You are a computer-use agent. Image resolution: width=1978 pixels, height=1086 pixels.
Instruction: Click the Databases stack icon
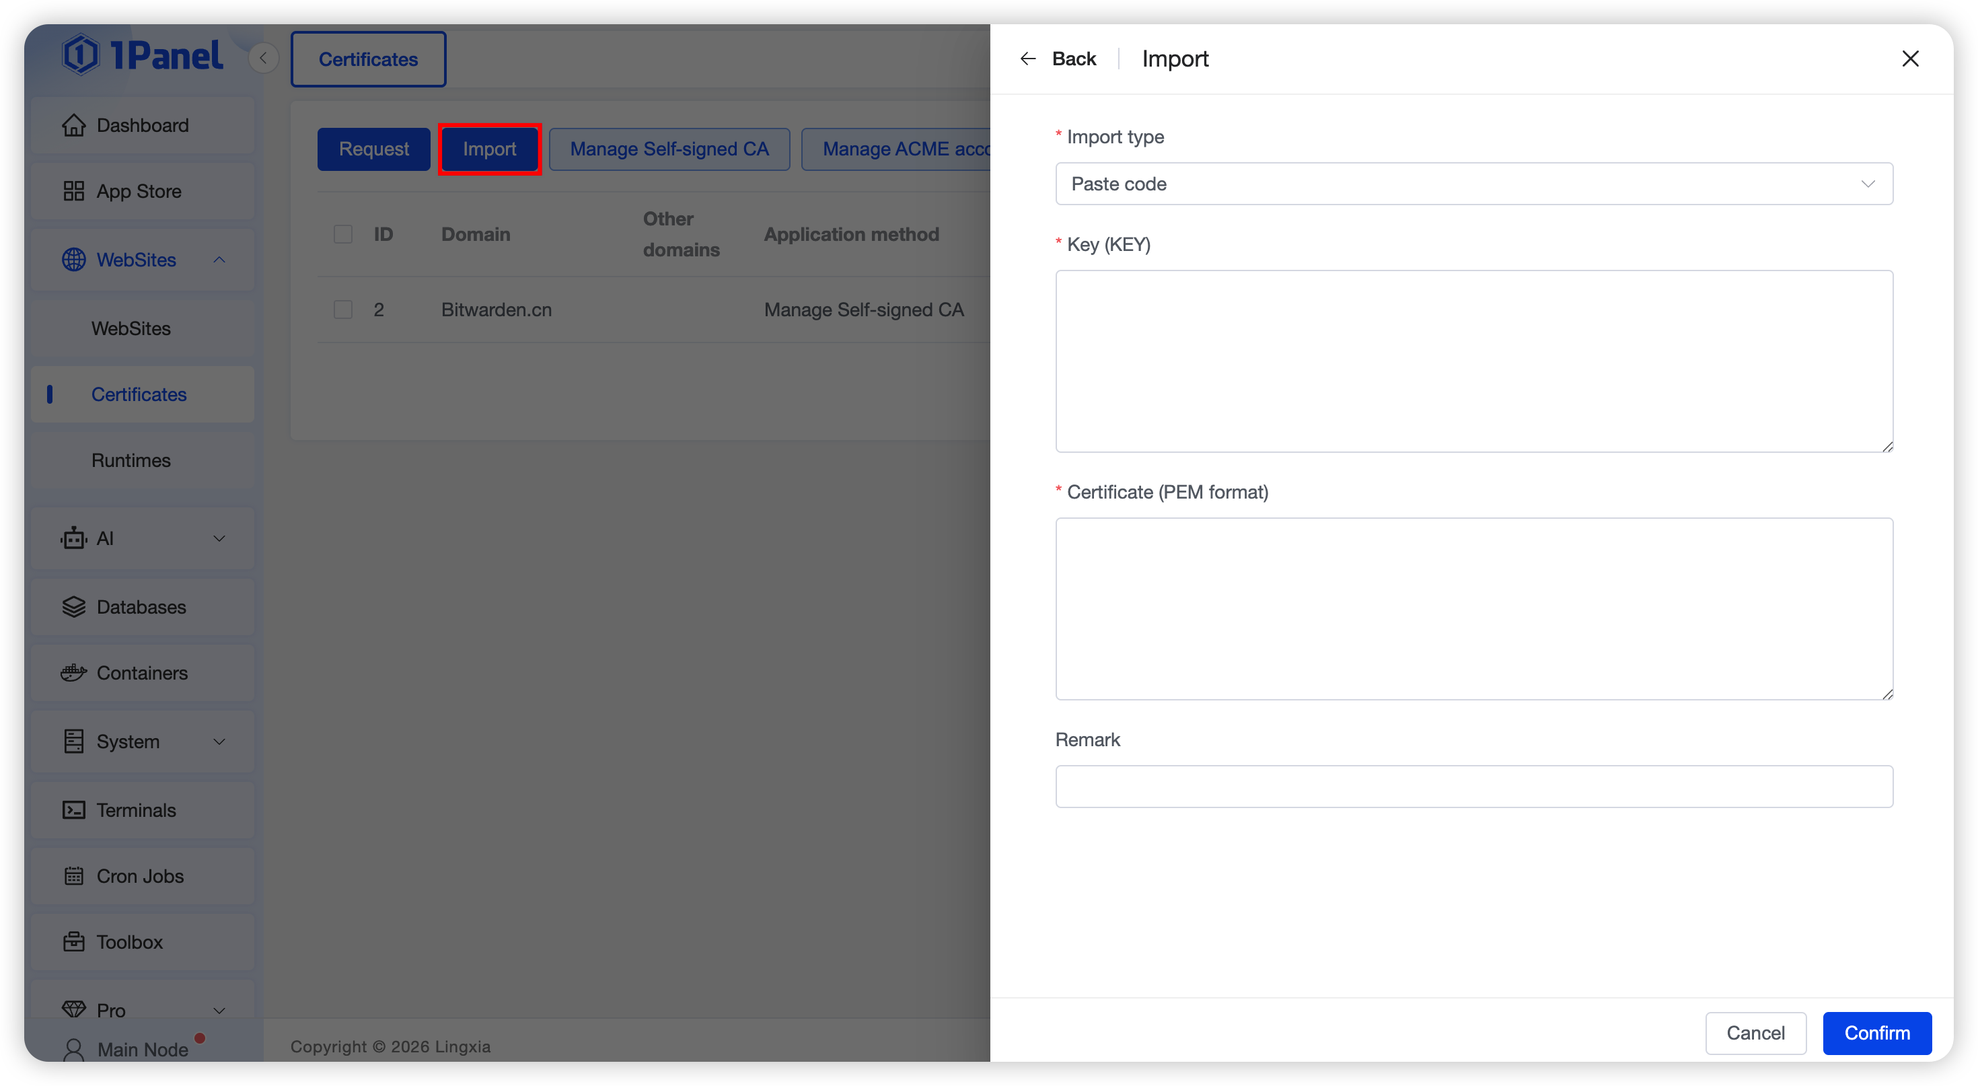pyautogui.click(x=74, y=607)
